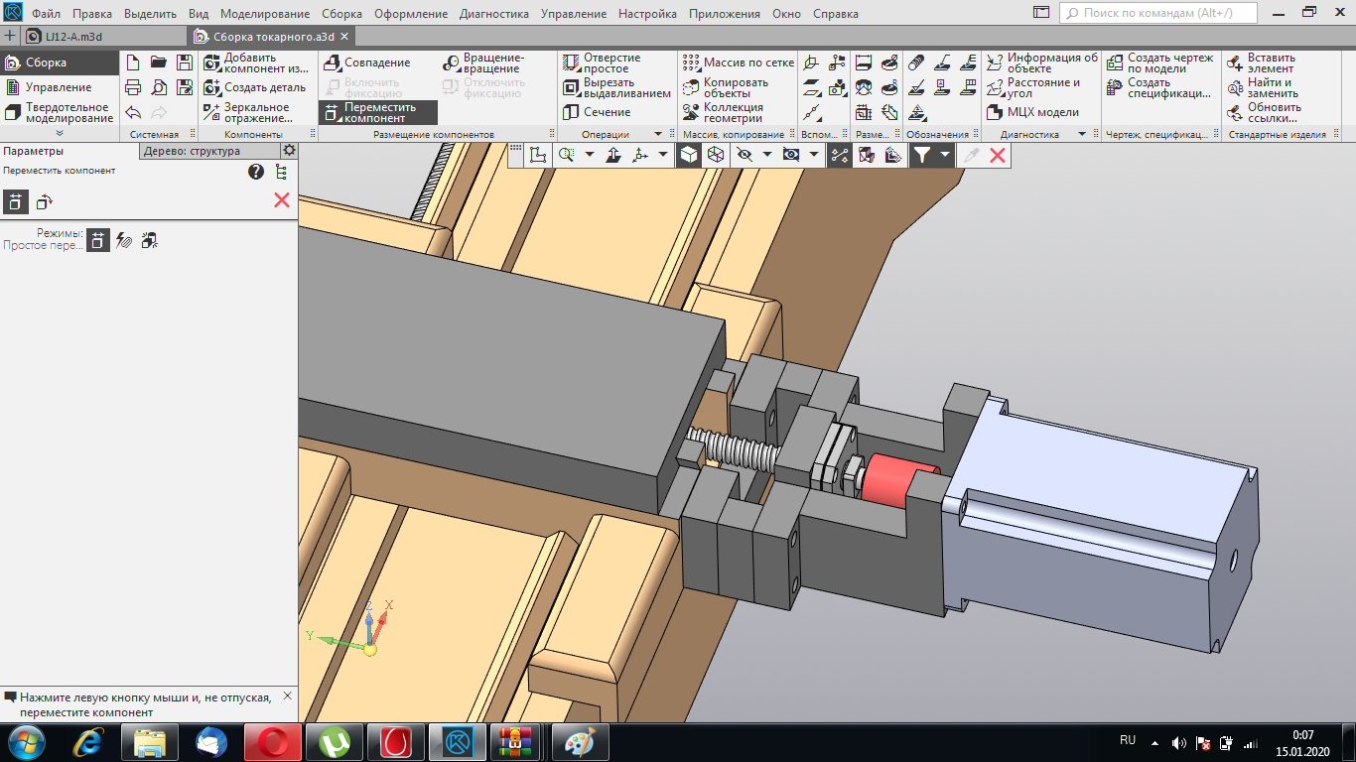
Task: Click the Undo arrow icon
Action: coord(133,112)
